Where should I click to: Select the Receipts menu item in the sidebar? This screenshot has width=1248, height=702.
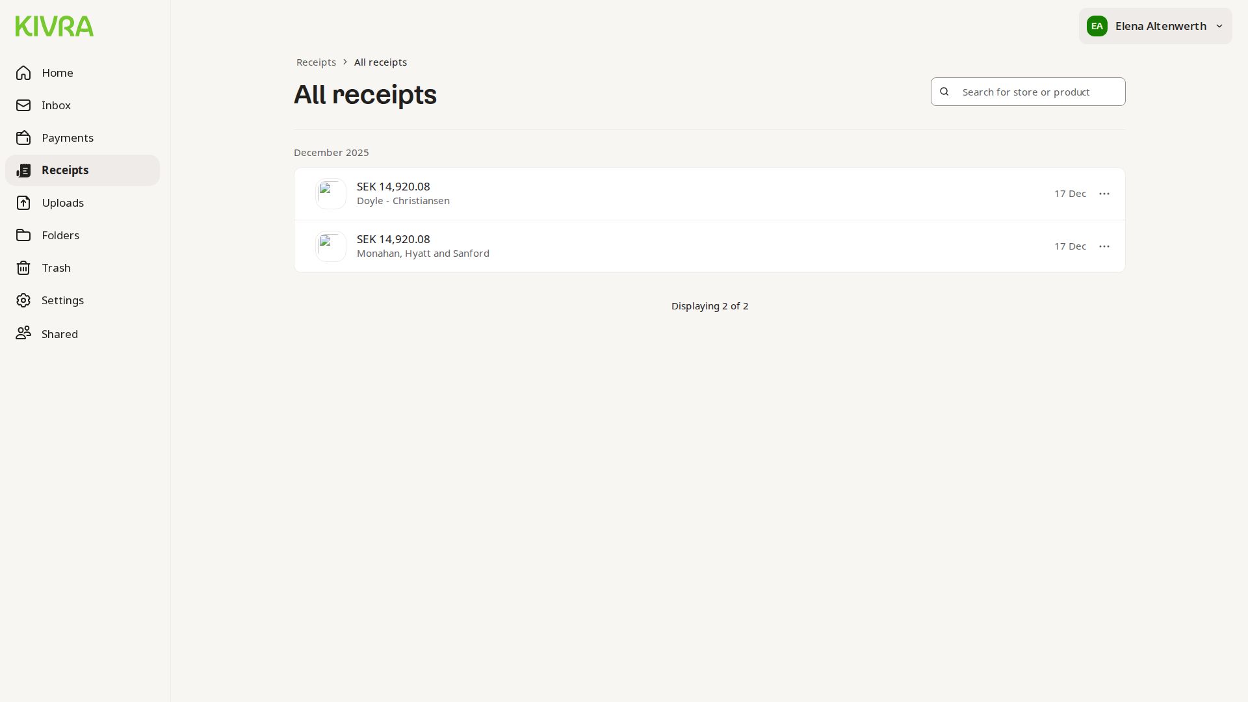(x=65, y=170)
